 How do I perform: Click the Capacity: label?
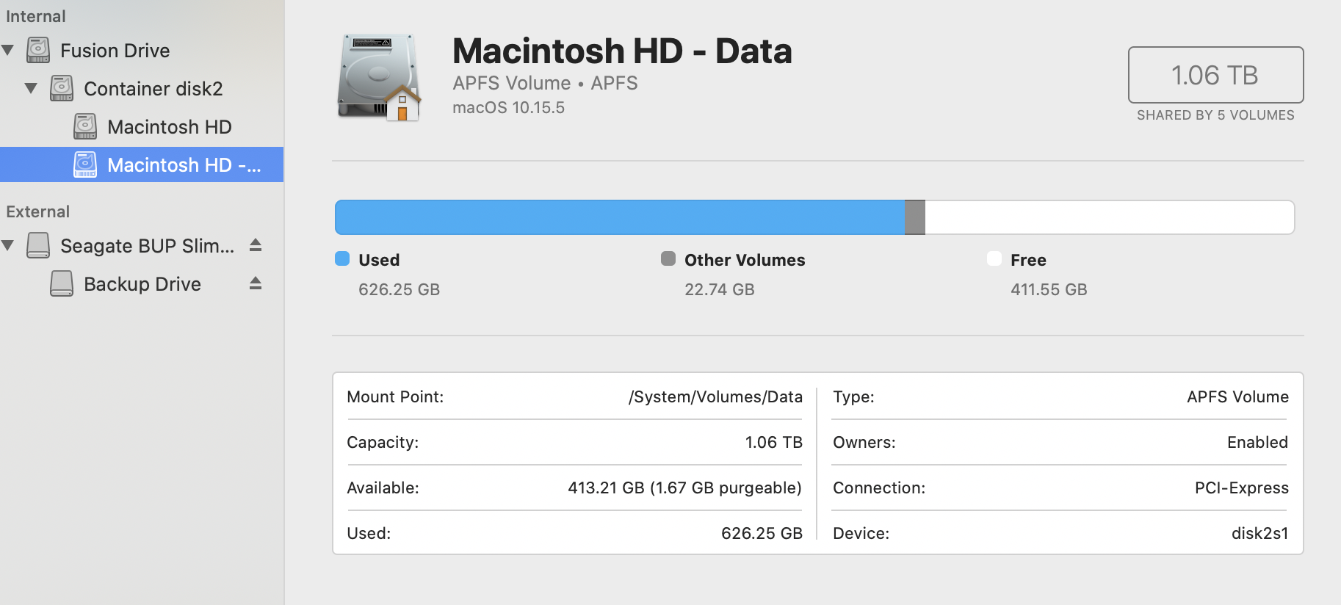[x=383, y=443]
